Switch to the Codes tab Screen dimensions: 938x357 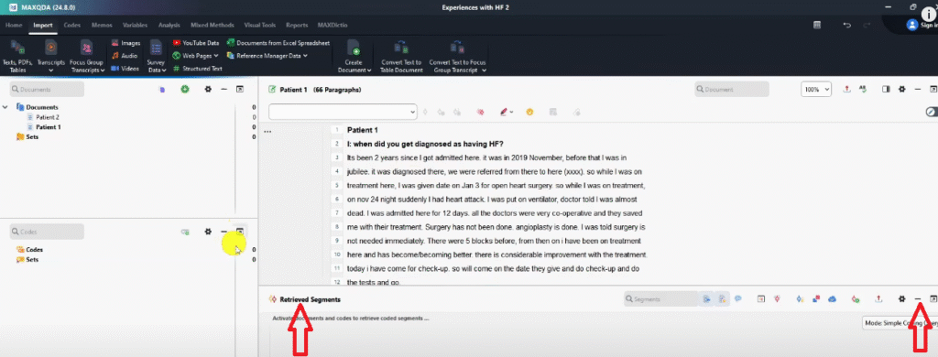click(71, 25)
